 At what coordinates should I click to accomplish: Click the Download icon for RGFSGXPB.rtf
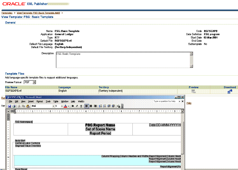click(230, 91)
